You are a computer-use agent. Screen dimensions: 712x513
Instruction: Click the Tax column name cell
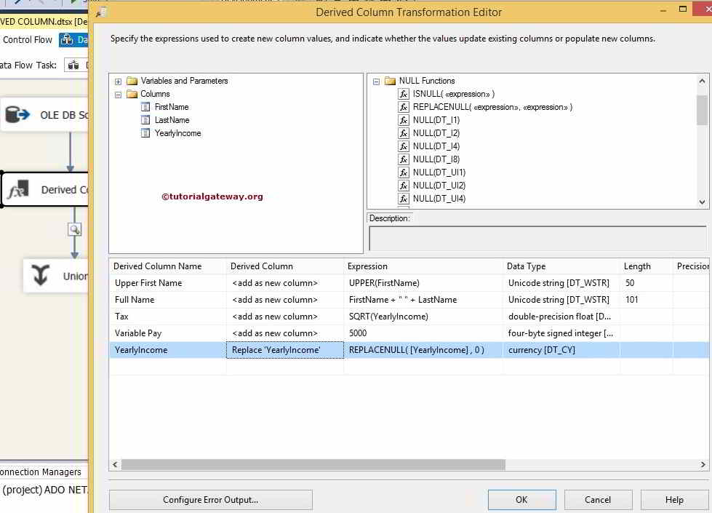[x=167, y=317]
